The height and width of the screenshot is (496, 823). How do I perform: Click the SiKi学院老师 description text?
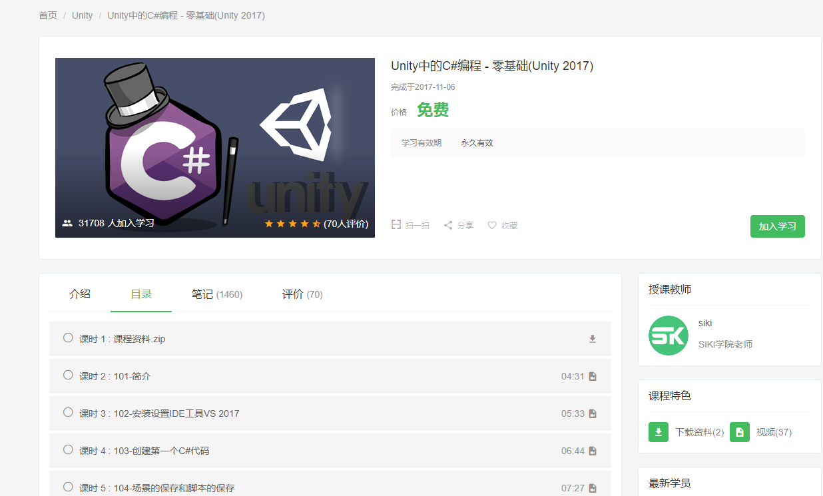(726, 344)
